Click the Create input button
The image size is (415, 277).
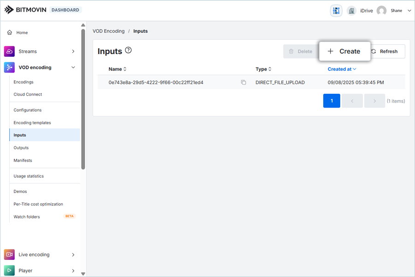click(x=344, y=51)
